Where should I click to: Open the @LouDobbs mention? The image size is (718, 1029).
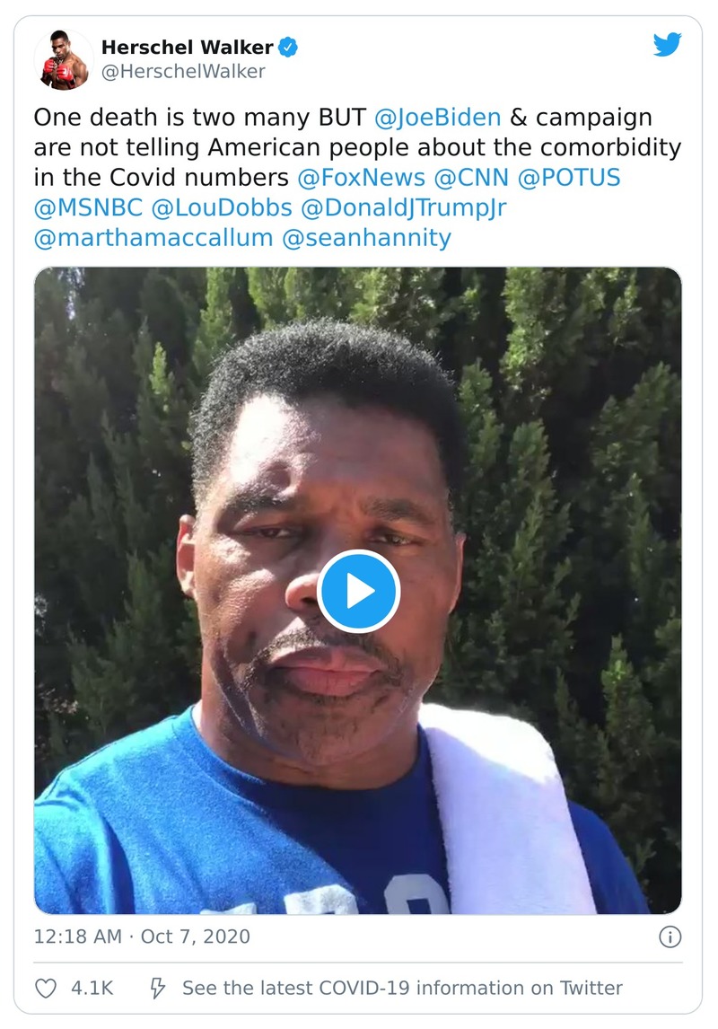(223, 207)
